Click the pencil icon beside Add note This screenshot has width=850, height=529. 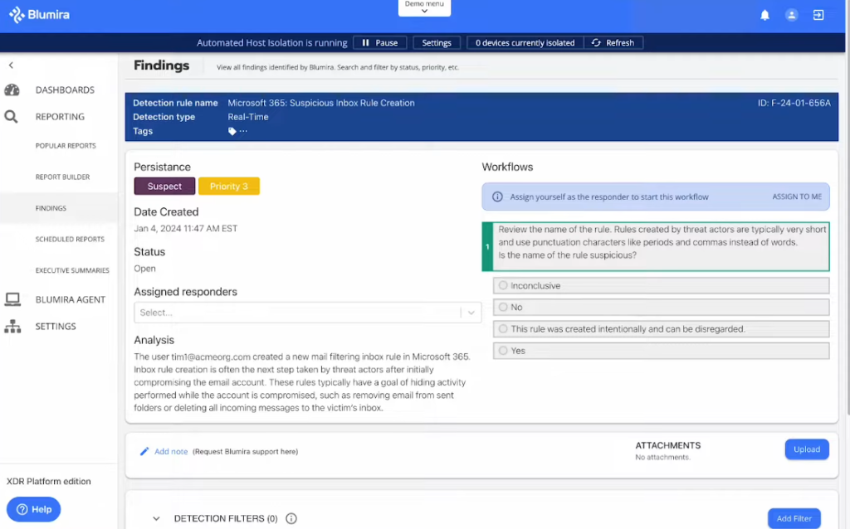[x=144, y=452]
